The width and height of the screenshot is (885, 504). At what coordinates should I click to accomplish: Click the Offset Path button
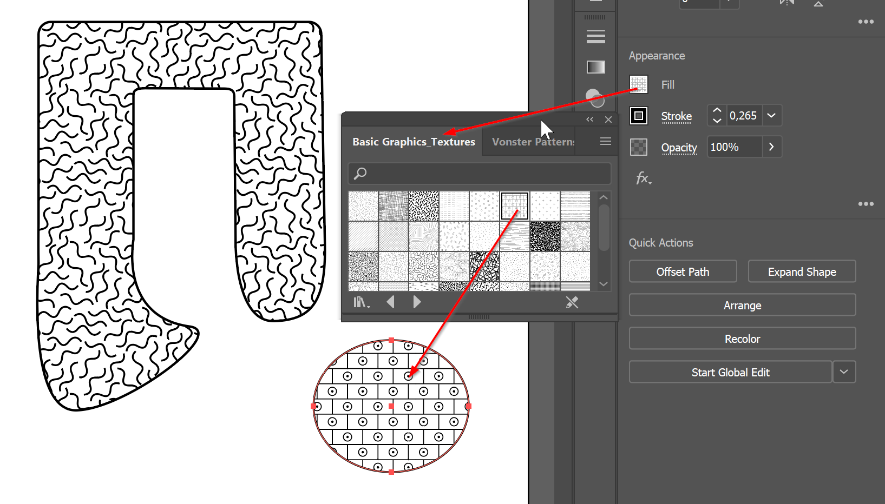683,271
